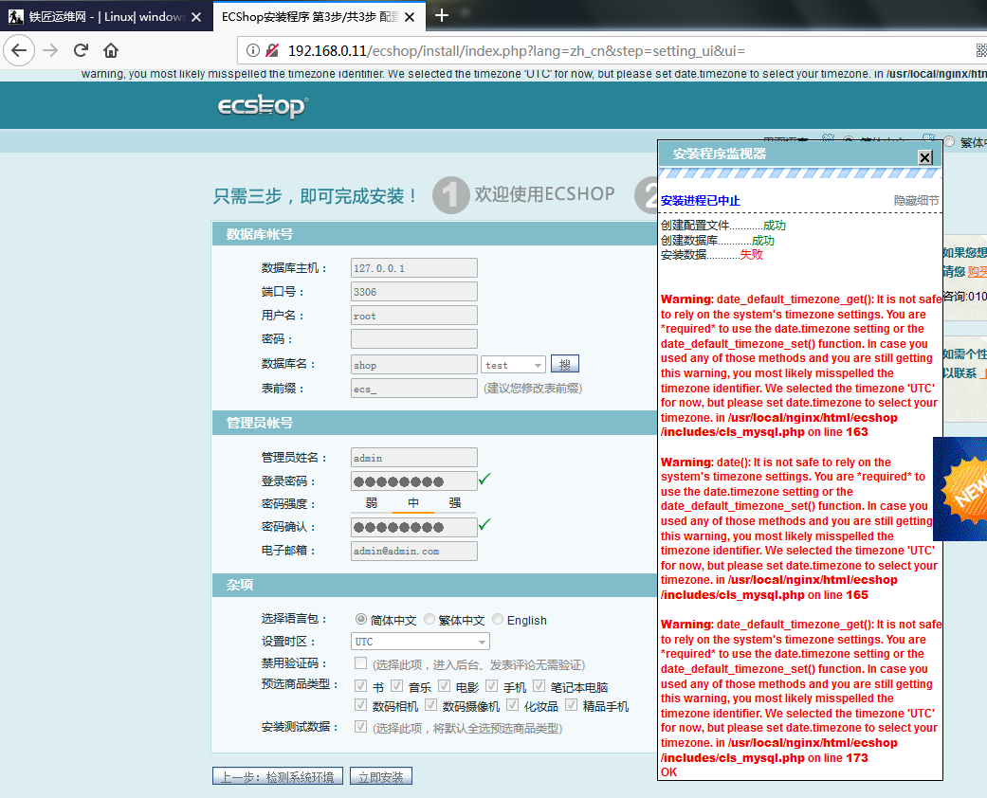
Task: Toggle the 书 goods type checkbox
Action: [360, 686]
